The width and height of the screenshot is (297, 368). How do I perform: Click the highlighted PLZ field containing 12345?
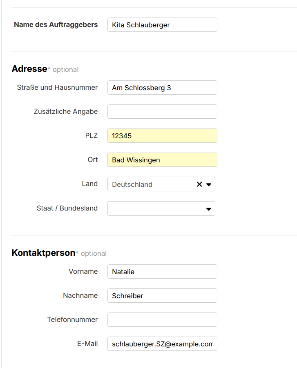(162, 135)
